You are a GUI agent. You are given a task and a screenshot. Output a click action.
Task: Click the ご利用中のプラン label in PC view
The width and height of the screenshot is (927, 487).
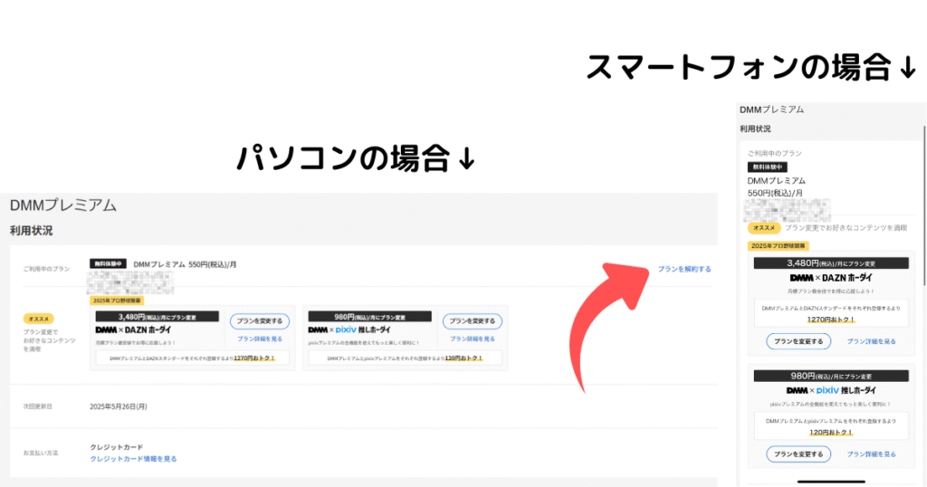click(47, 269)
